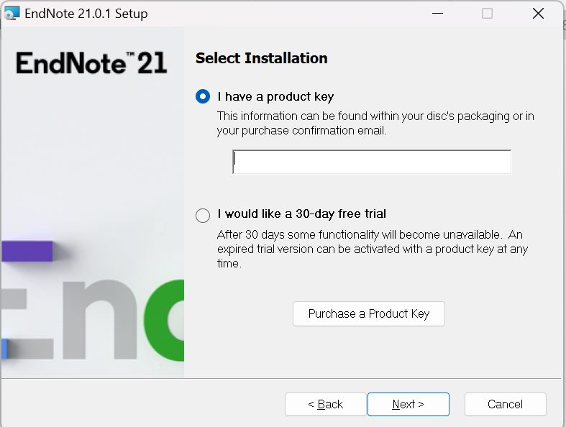Click the installer icon in the title bar
566x427 pixels.
(x=12, y=14)
